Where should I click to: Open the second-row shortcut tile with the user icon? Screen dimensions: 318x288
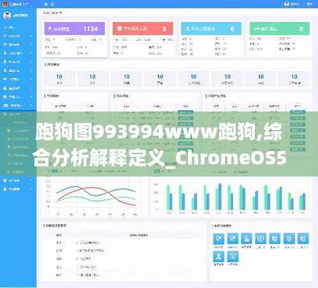219,257
